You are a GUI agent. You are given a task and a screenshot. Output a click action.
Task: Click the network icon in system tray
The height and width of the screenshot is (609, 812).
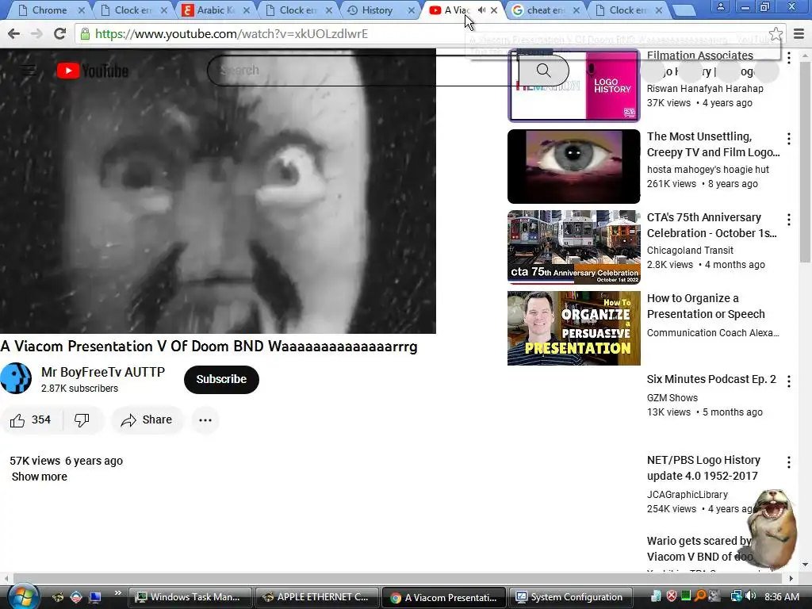click(736, 596)
